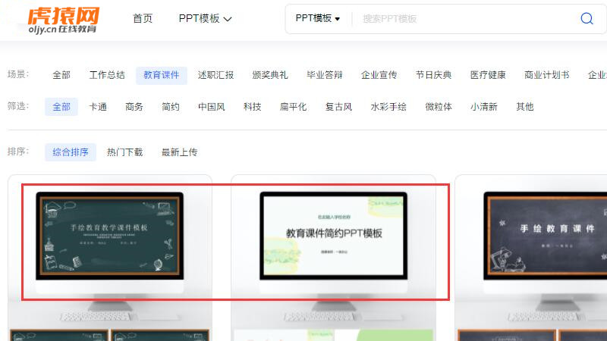This screenshot has width=607, height=341.
Task: Select the 商业计划书 scene
Action: point(547,75)
